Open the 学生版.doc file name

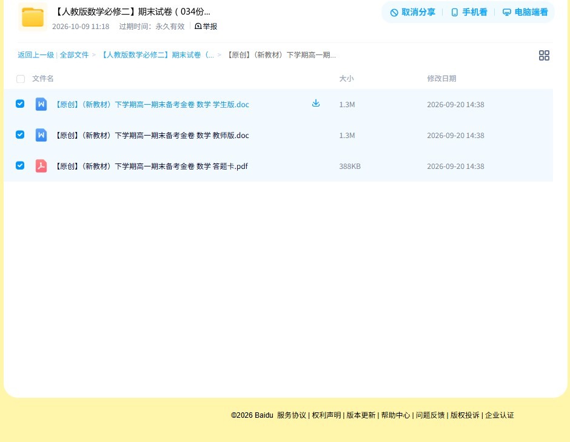[152, 105]
